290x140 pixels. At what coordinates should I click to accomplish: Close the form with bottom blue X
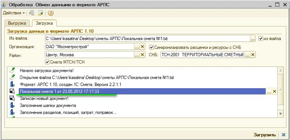coord(283,135)
